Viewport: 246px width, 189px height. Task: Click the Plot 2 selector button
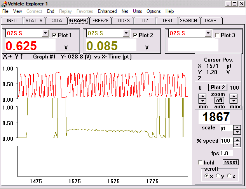pyautogui.click(x=218, y=87)
